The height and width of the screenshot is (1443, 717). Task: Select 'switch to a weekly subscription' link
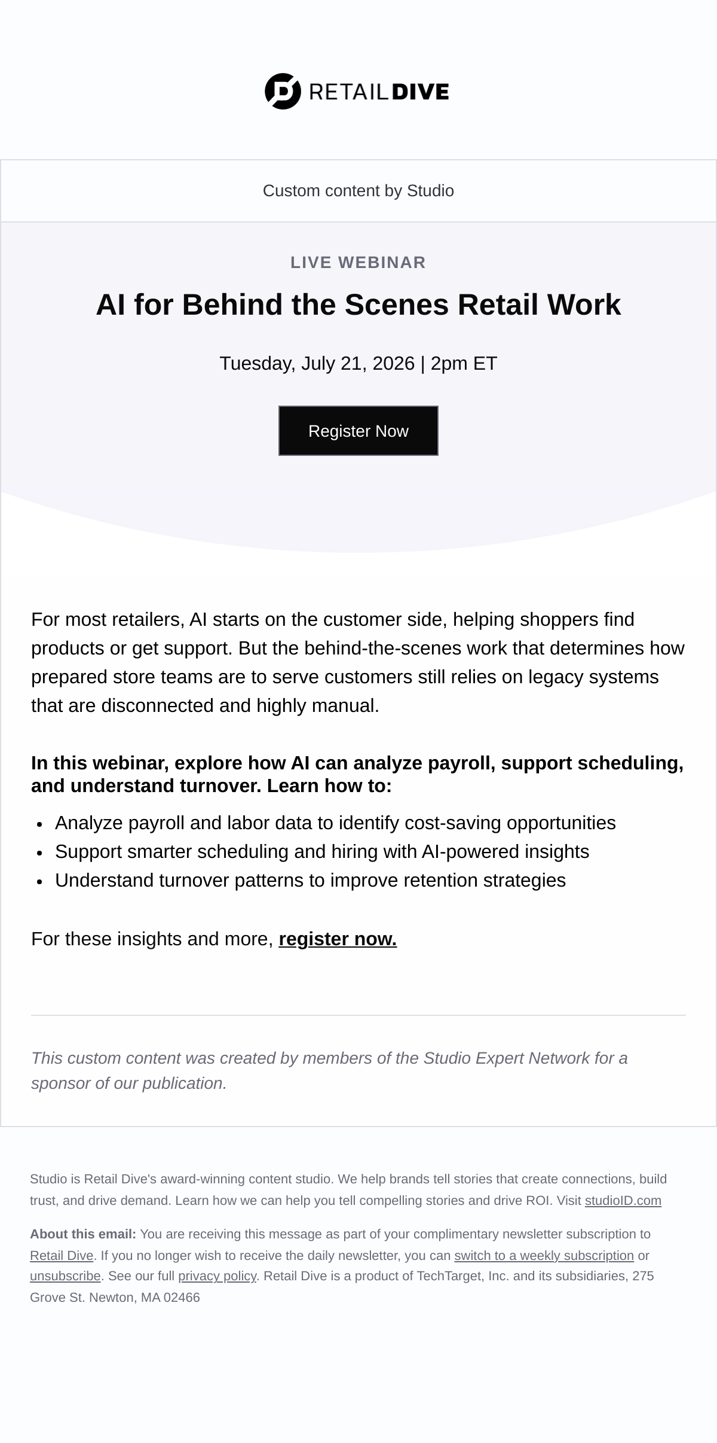tap(544, 1255)
